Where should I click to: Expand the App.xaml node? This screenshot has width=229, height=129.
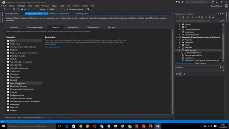point(179,48)
